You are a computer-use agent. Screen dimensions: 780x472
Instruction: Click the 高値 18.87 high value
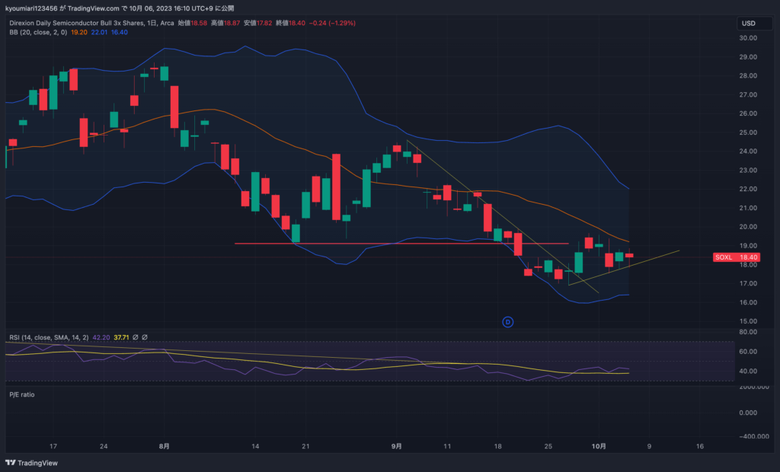(225, 23)
